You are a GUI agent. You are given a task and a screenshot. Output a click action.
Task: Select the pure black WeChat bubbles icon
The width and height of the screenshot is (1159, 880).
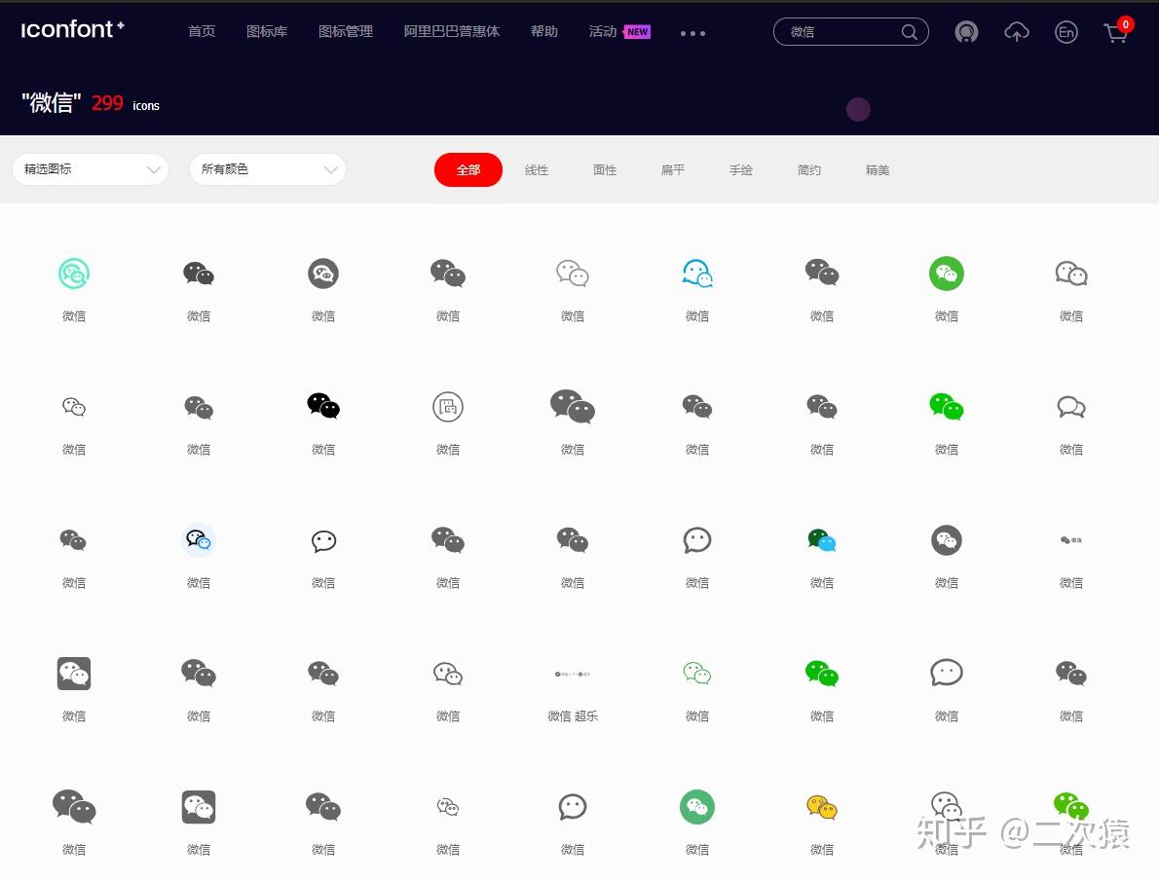tap(323, 406)
